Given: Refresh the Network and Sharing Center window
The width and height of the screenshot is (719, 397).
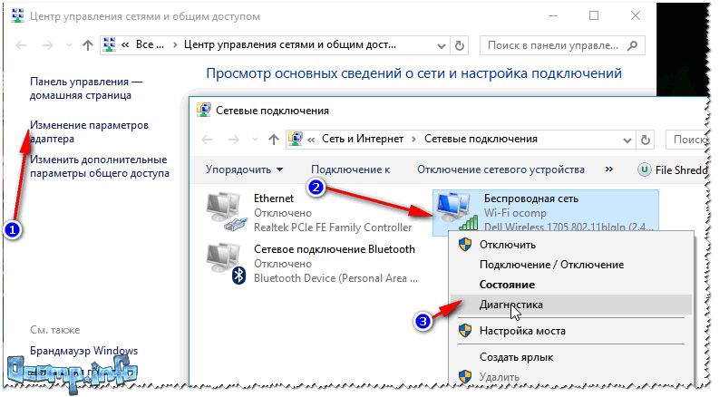Looking at the screenshot, I should click(x=460, y=45).
